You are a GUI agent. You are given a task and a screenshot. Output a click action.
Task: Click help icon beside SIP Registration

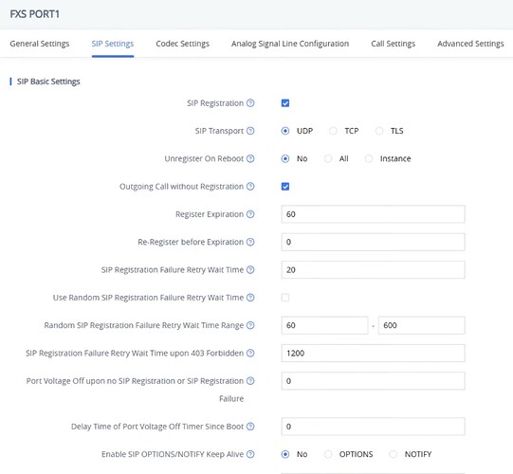(250, 103)
